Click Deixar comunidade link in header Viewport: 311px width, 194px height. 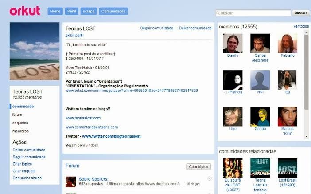pos(195,28)
